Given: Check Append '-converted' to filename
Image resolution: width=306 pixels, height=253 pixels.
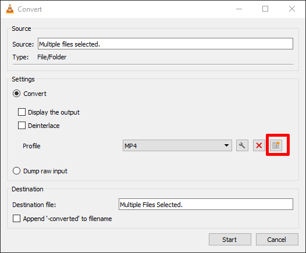Looking at the screenshot, I should [17, 219].
